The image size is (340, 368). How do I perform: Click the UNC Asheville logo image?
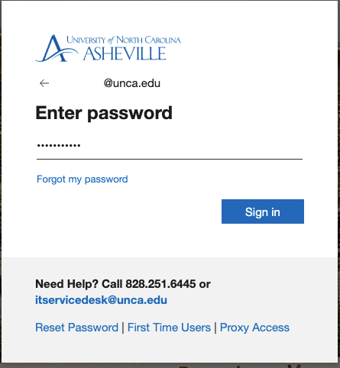[108, 48]
